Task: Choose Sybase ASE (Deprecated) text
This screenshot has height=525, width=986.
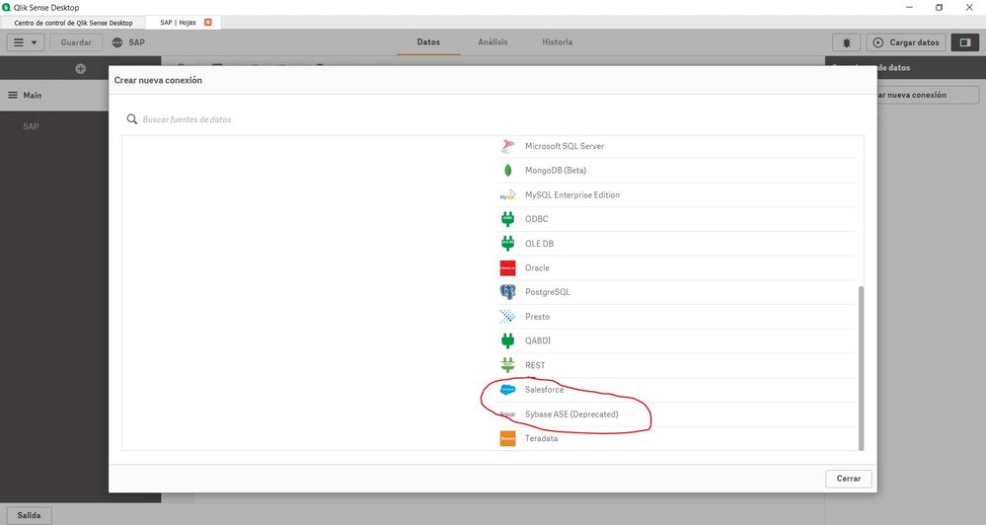Action: (x=571, y=413)
